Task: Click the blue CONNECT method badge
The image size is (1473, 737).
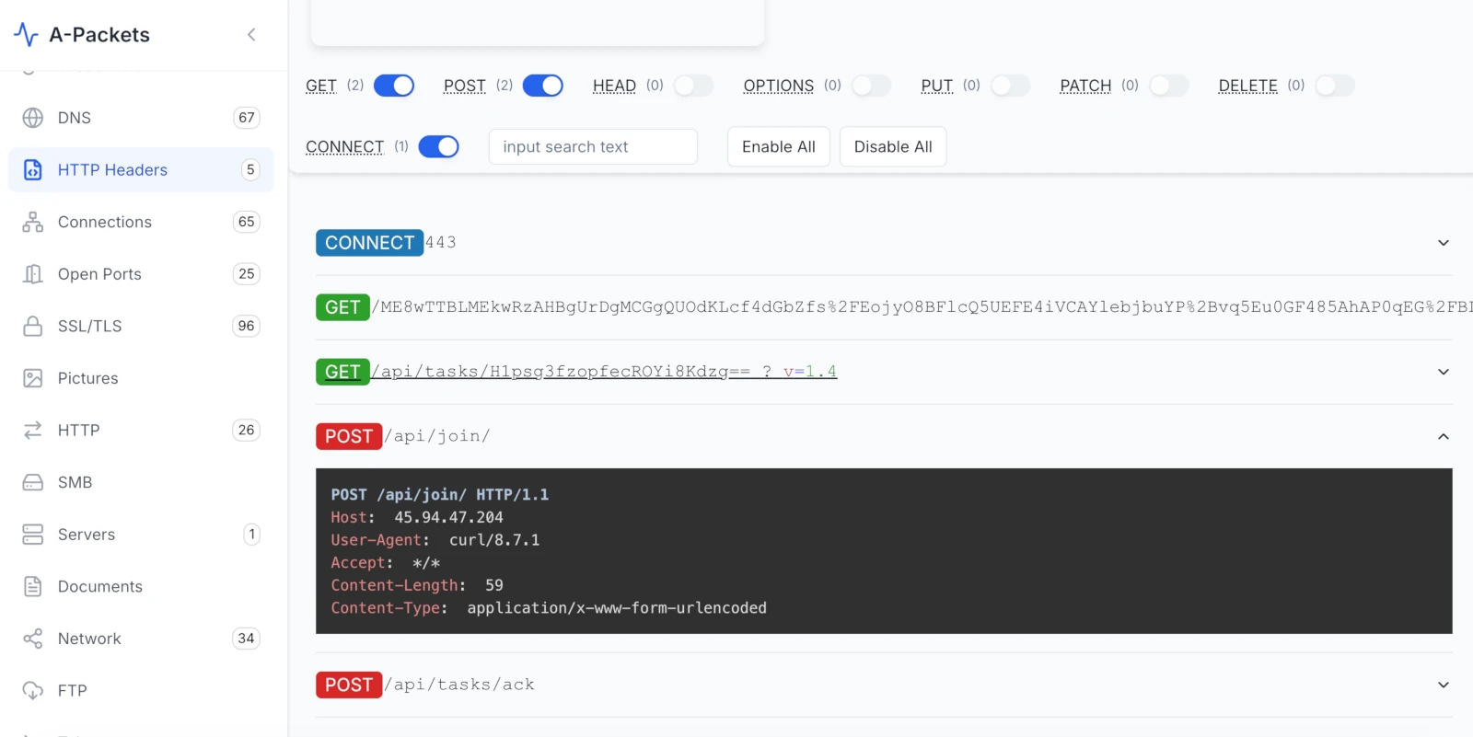Action: pyautogui.click(x=369, y=243)
